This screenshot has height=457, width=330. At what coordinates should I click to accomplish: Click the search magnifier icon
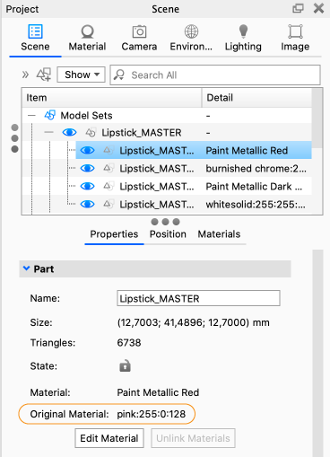119,75
